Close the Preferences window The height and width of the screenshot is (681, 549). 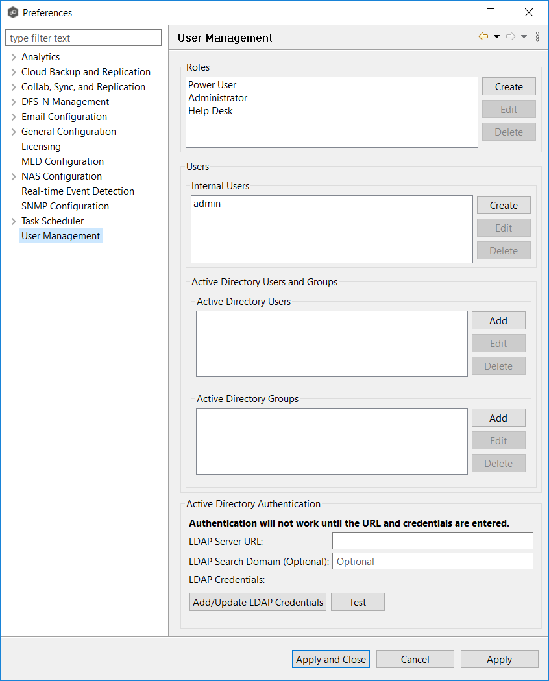(x=529, y=12)
